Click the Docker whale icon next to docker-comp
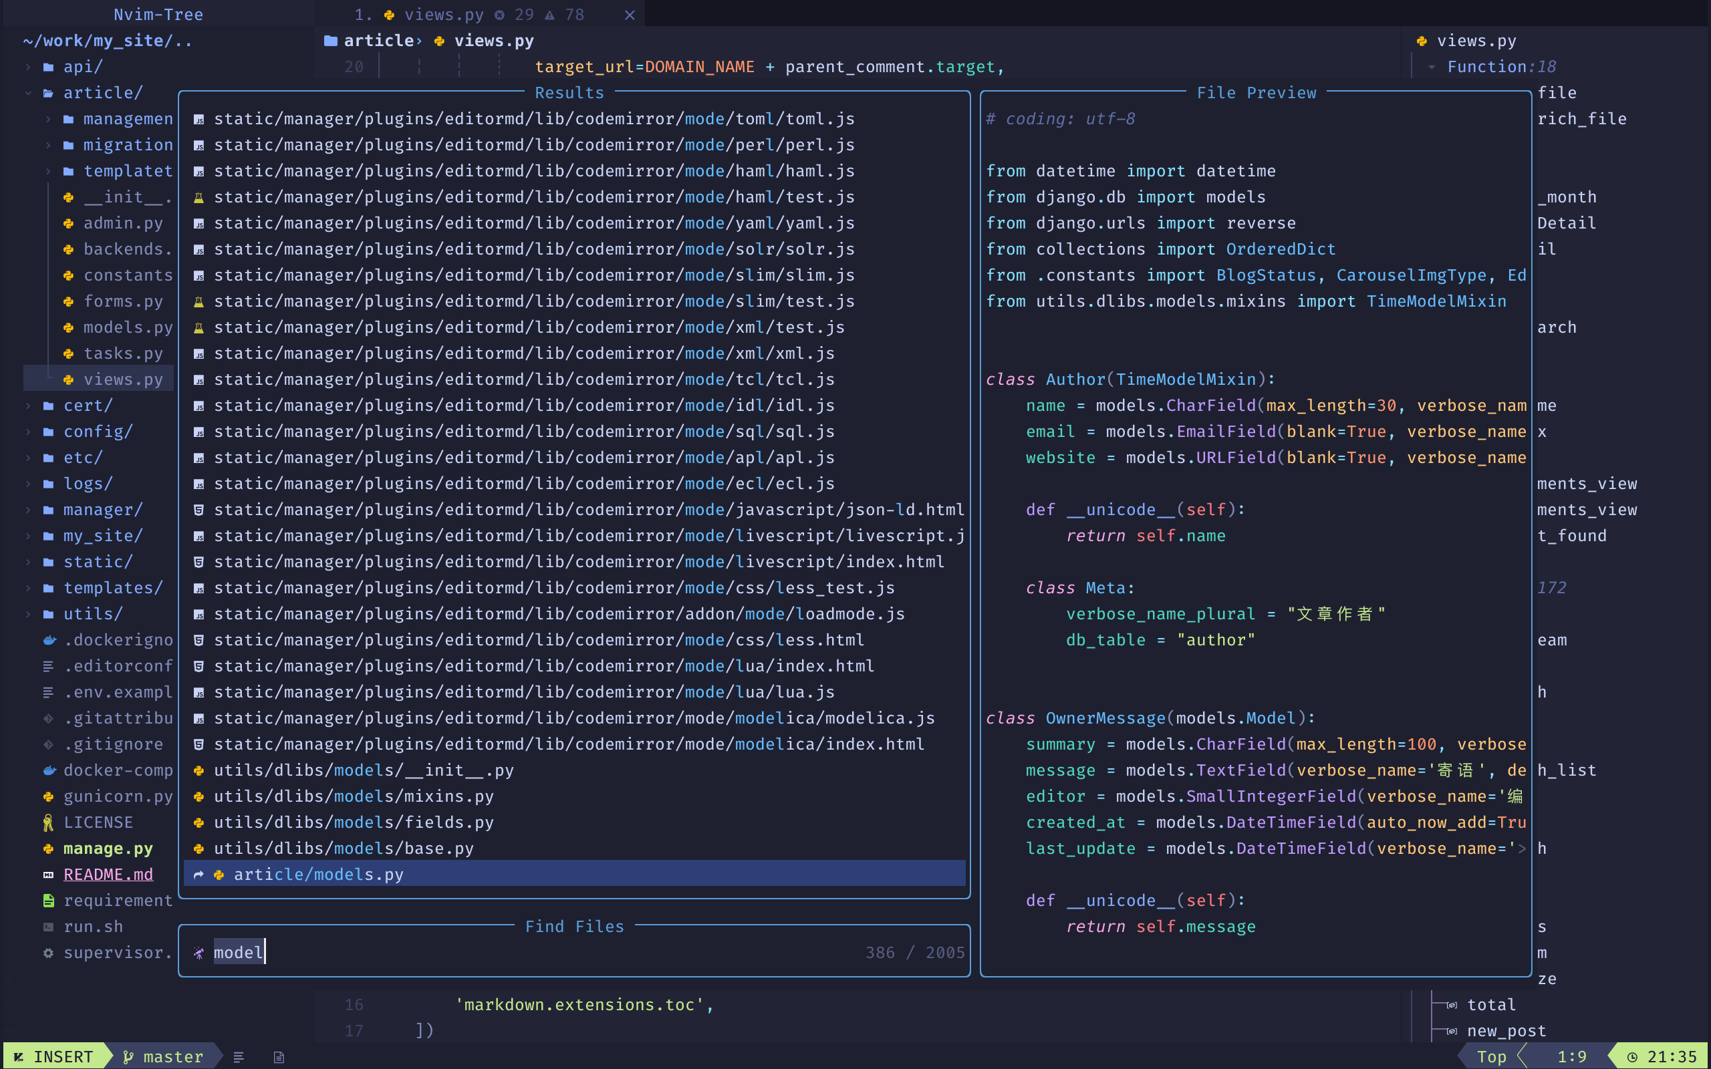The image size is (1711, 1069). pyautogui.click(x=48, y=770)
